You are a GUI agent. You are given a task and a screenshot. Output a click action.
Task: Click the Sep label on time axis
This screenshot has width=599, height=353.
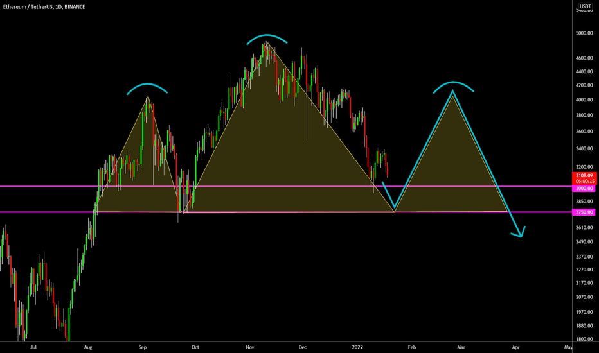coord(143,347)
